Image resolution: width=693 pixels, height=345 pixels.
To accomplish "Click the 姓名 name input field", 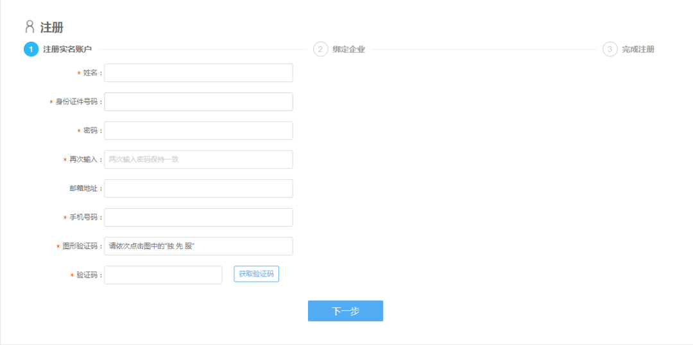I will [198, 73].
